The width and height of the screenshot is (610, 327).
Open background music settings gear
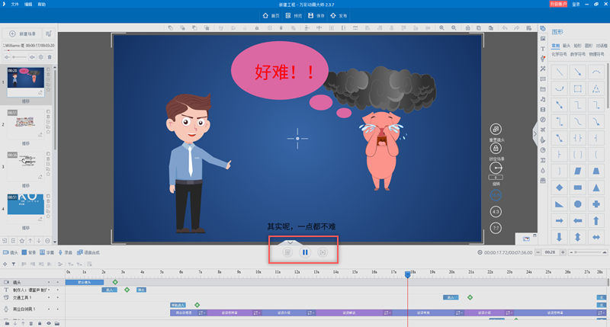tap(41, 57)
